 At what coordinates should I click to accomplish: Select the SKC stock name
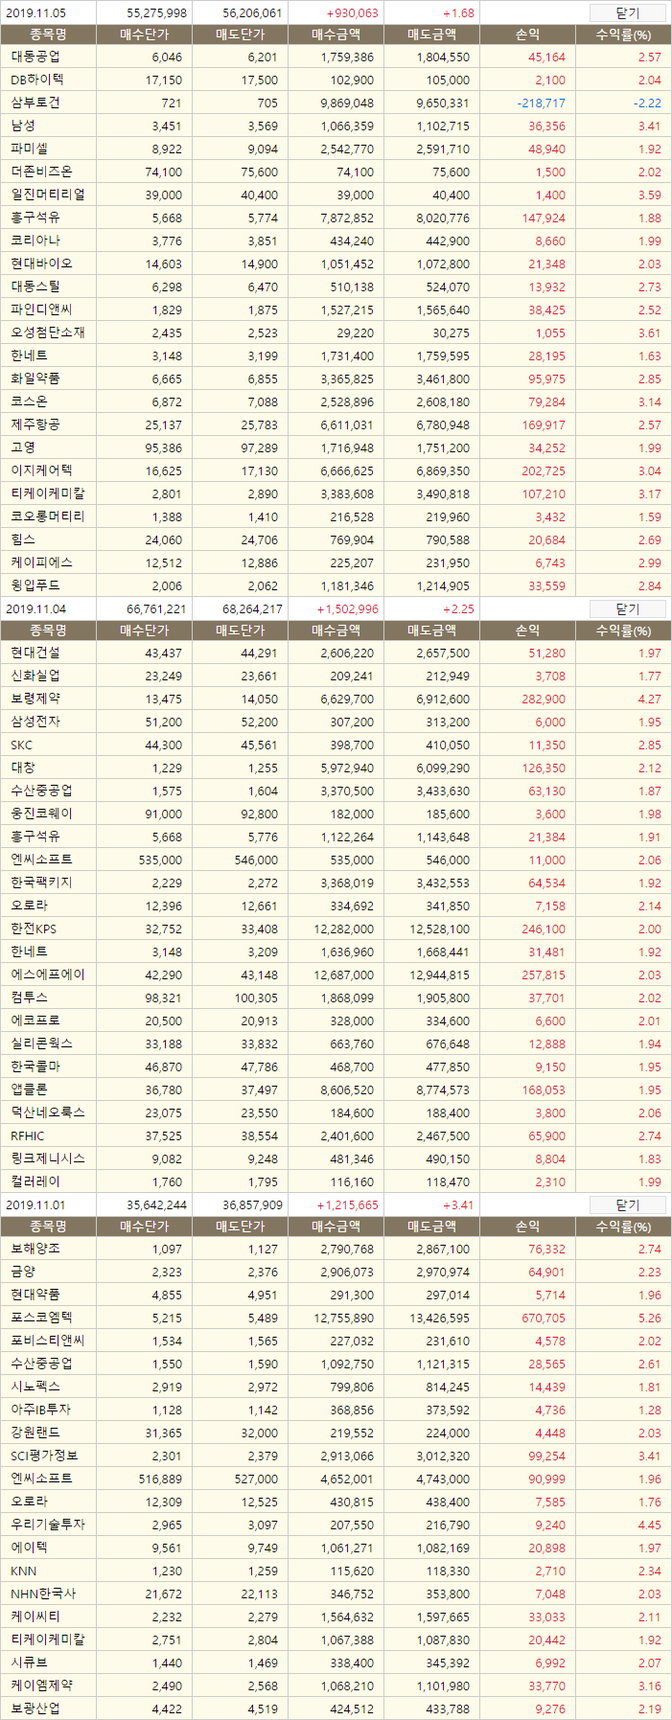pos(22,745)
